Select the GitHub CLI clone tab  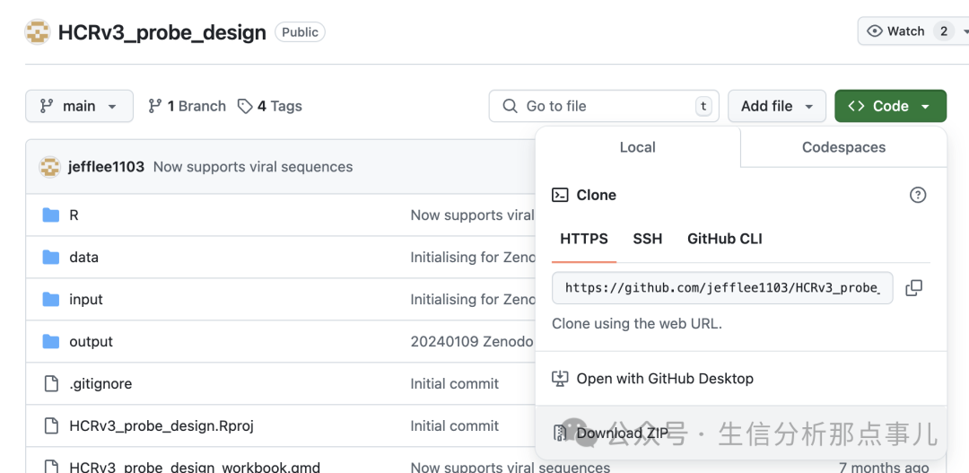tap(724, 239)
